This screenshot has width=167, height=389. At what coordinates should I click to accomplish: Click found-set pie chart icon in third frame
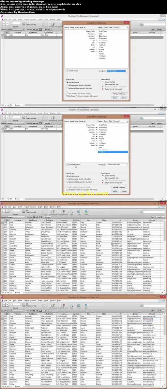23,211
